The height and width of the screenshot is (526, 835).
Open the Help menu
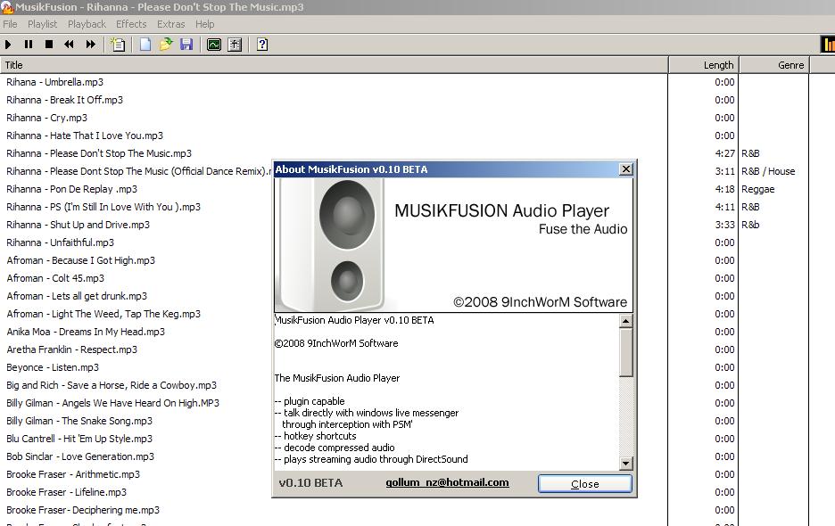[x=204, y=24]
